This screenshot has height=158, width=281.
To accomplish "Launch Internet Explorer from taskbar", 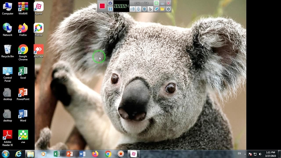I will [x=18, y=154].
